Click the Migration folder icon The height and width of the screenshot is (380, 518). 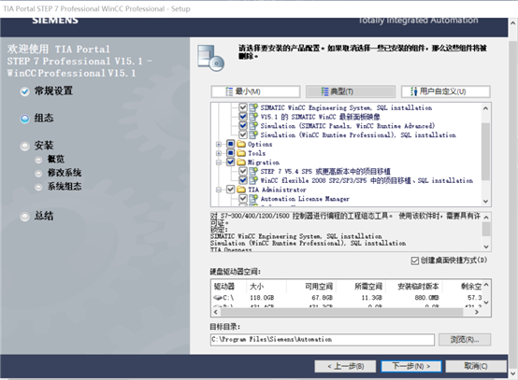click(x=241, y=162)
